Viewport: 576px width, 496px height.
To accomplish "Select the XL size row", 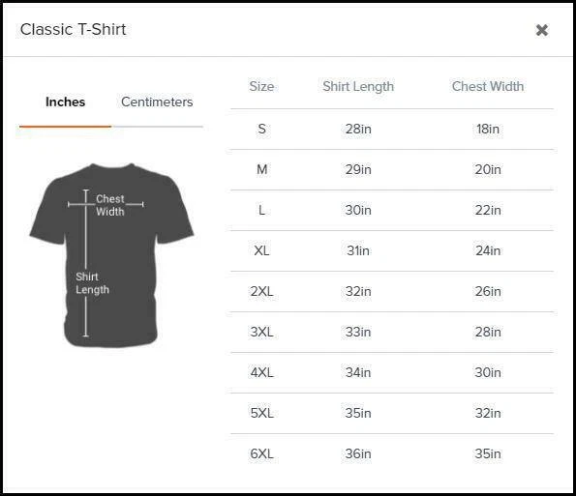I will coord(392,251).
